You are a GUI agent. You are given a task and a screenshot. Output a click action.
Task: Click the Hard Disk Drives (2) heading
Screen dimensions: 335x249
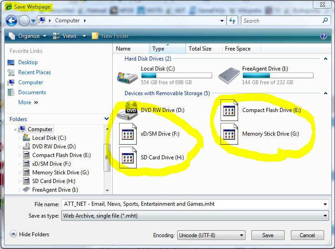point(148,59)
